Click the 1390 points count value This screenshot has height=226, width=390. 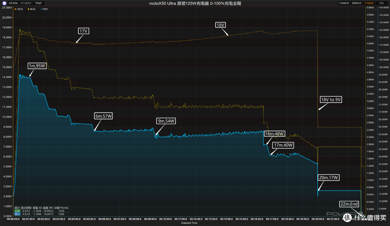coord(61,214)
